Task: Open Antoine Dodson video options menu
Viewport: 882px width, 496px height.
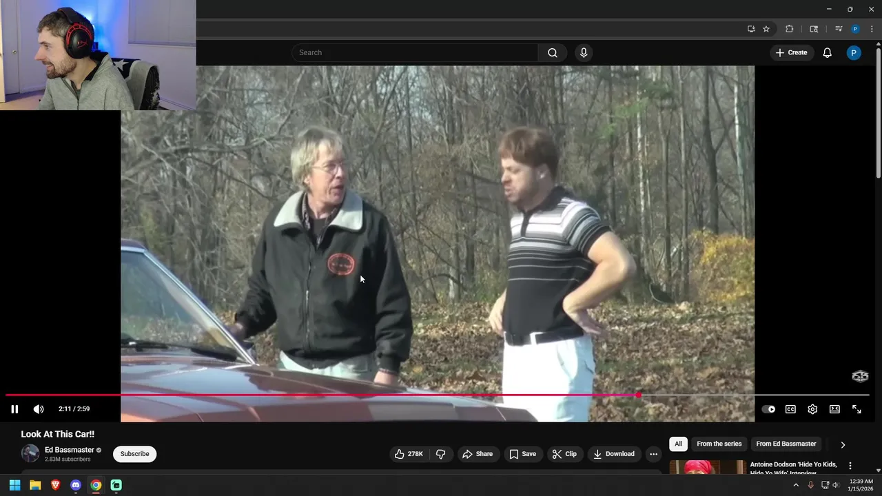Action: (850, 466)
